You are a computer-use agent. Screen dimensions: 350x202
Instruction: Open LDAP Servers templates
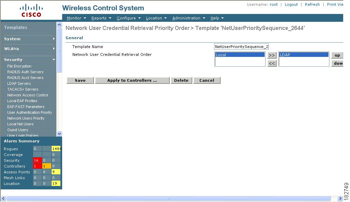(x=19, y=83)
